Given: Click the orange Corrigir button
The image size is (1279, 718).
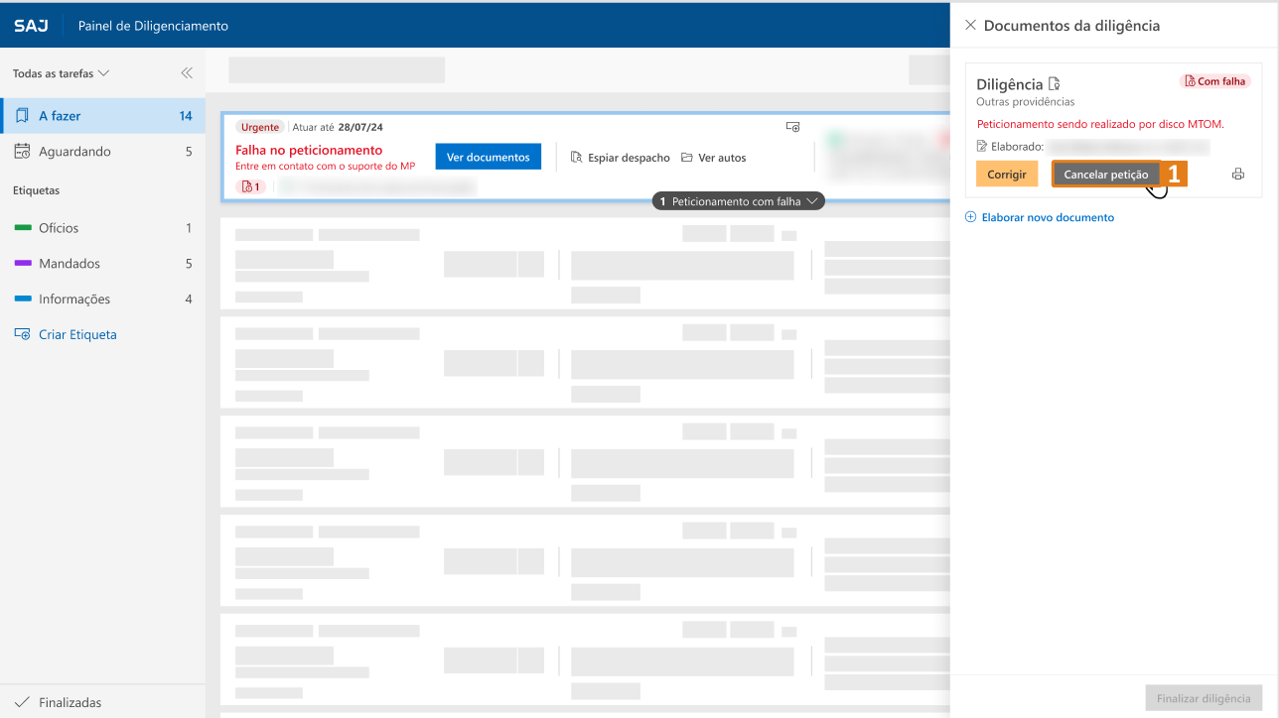Looking at the screenshot, I should pos(1006,175).
